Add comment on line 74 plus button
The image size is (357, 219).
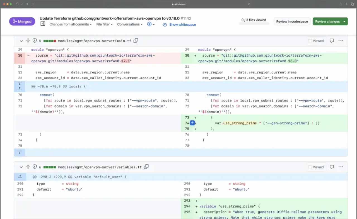pos(192,123)
